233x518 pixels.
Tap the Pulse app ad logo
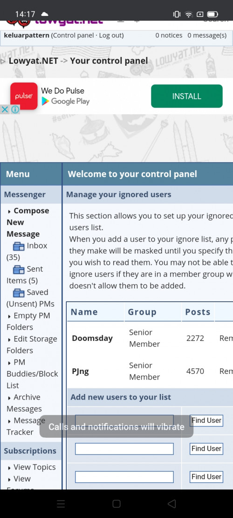(x=24, y=96)
